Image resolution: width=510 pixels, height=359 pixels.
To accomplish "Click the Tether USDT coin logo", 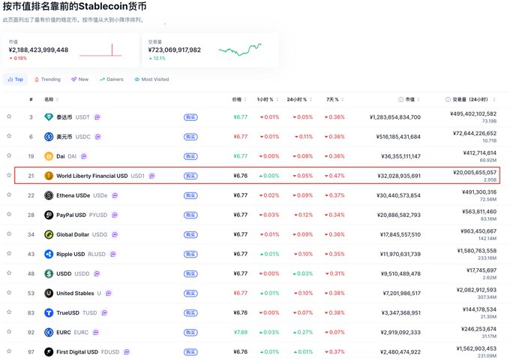I will [x=49, y=117].
